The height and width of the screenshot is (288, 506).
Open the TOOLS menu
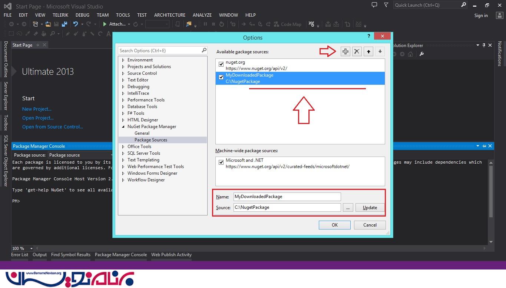tap(123, 15)
